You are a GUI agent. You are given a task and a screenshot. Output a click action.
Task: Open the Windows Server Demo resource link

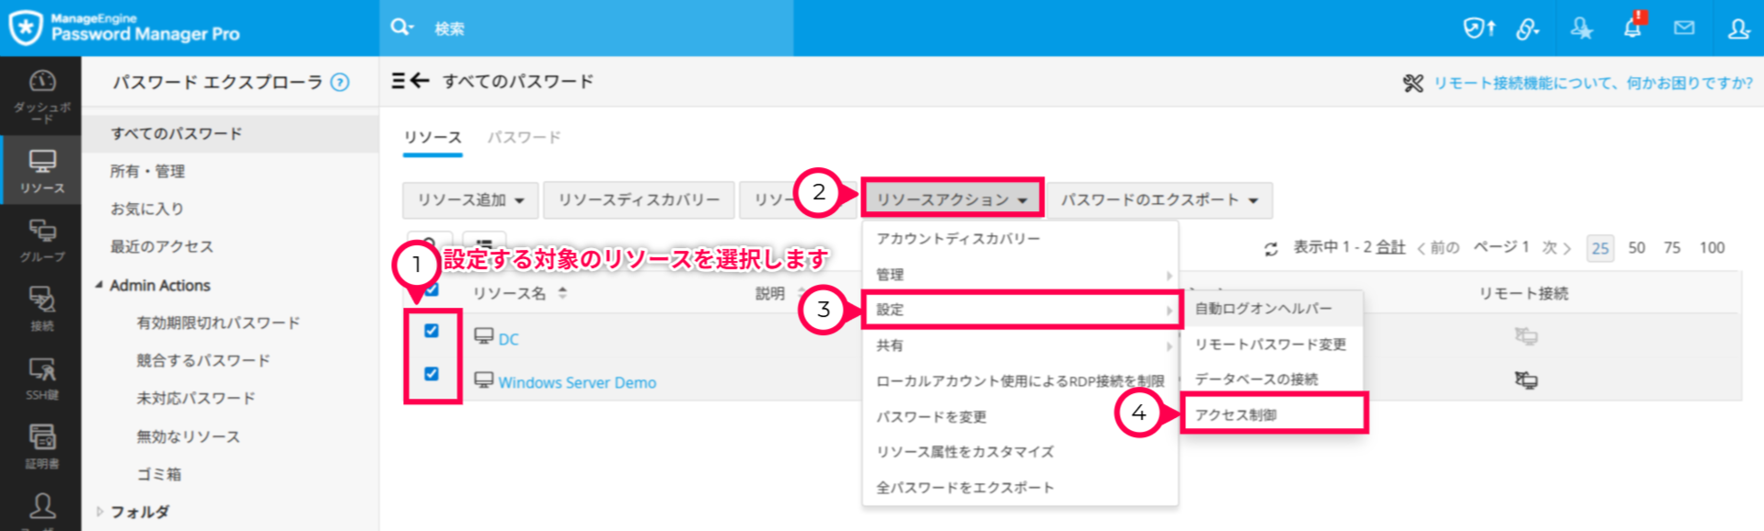coord(577,382)
